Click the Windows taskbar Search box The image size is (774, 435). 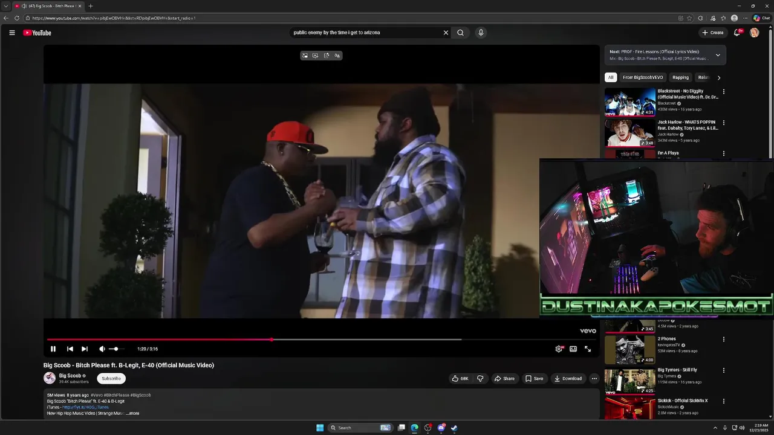[361, 428]
